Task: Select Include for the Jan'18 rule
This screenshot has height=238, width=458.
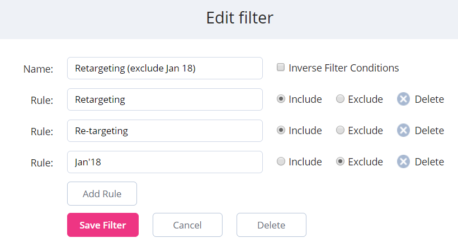Action: click(281, 162)
